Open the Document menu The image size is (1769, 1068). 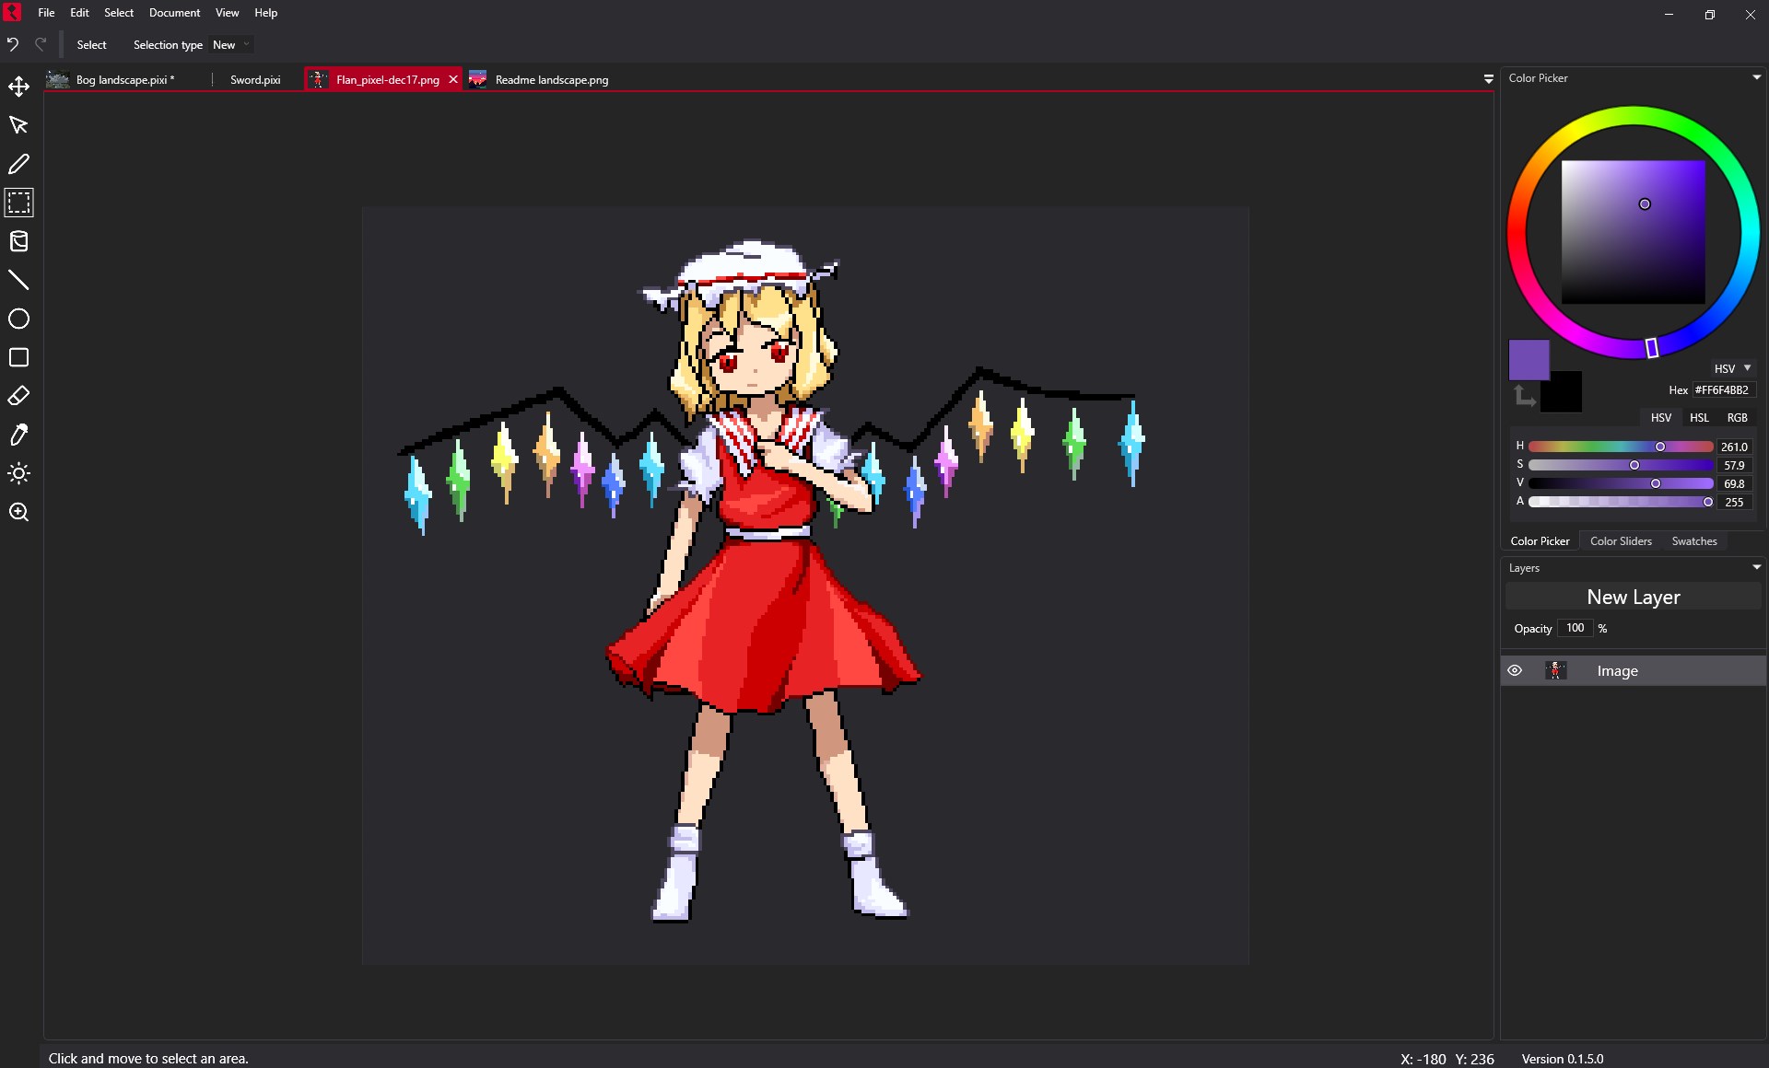174,13
